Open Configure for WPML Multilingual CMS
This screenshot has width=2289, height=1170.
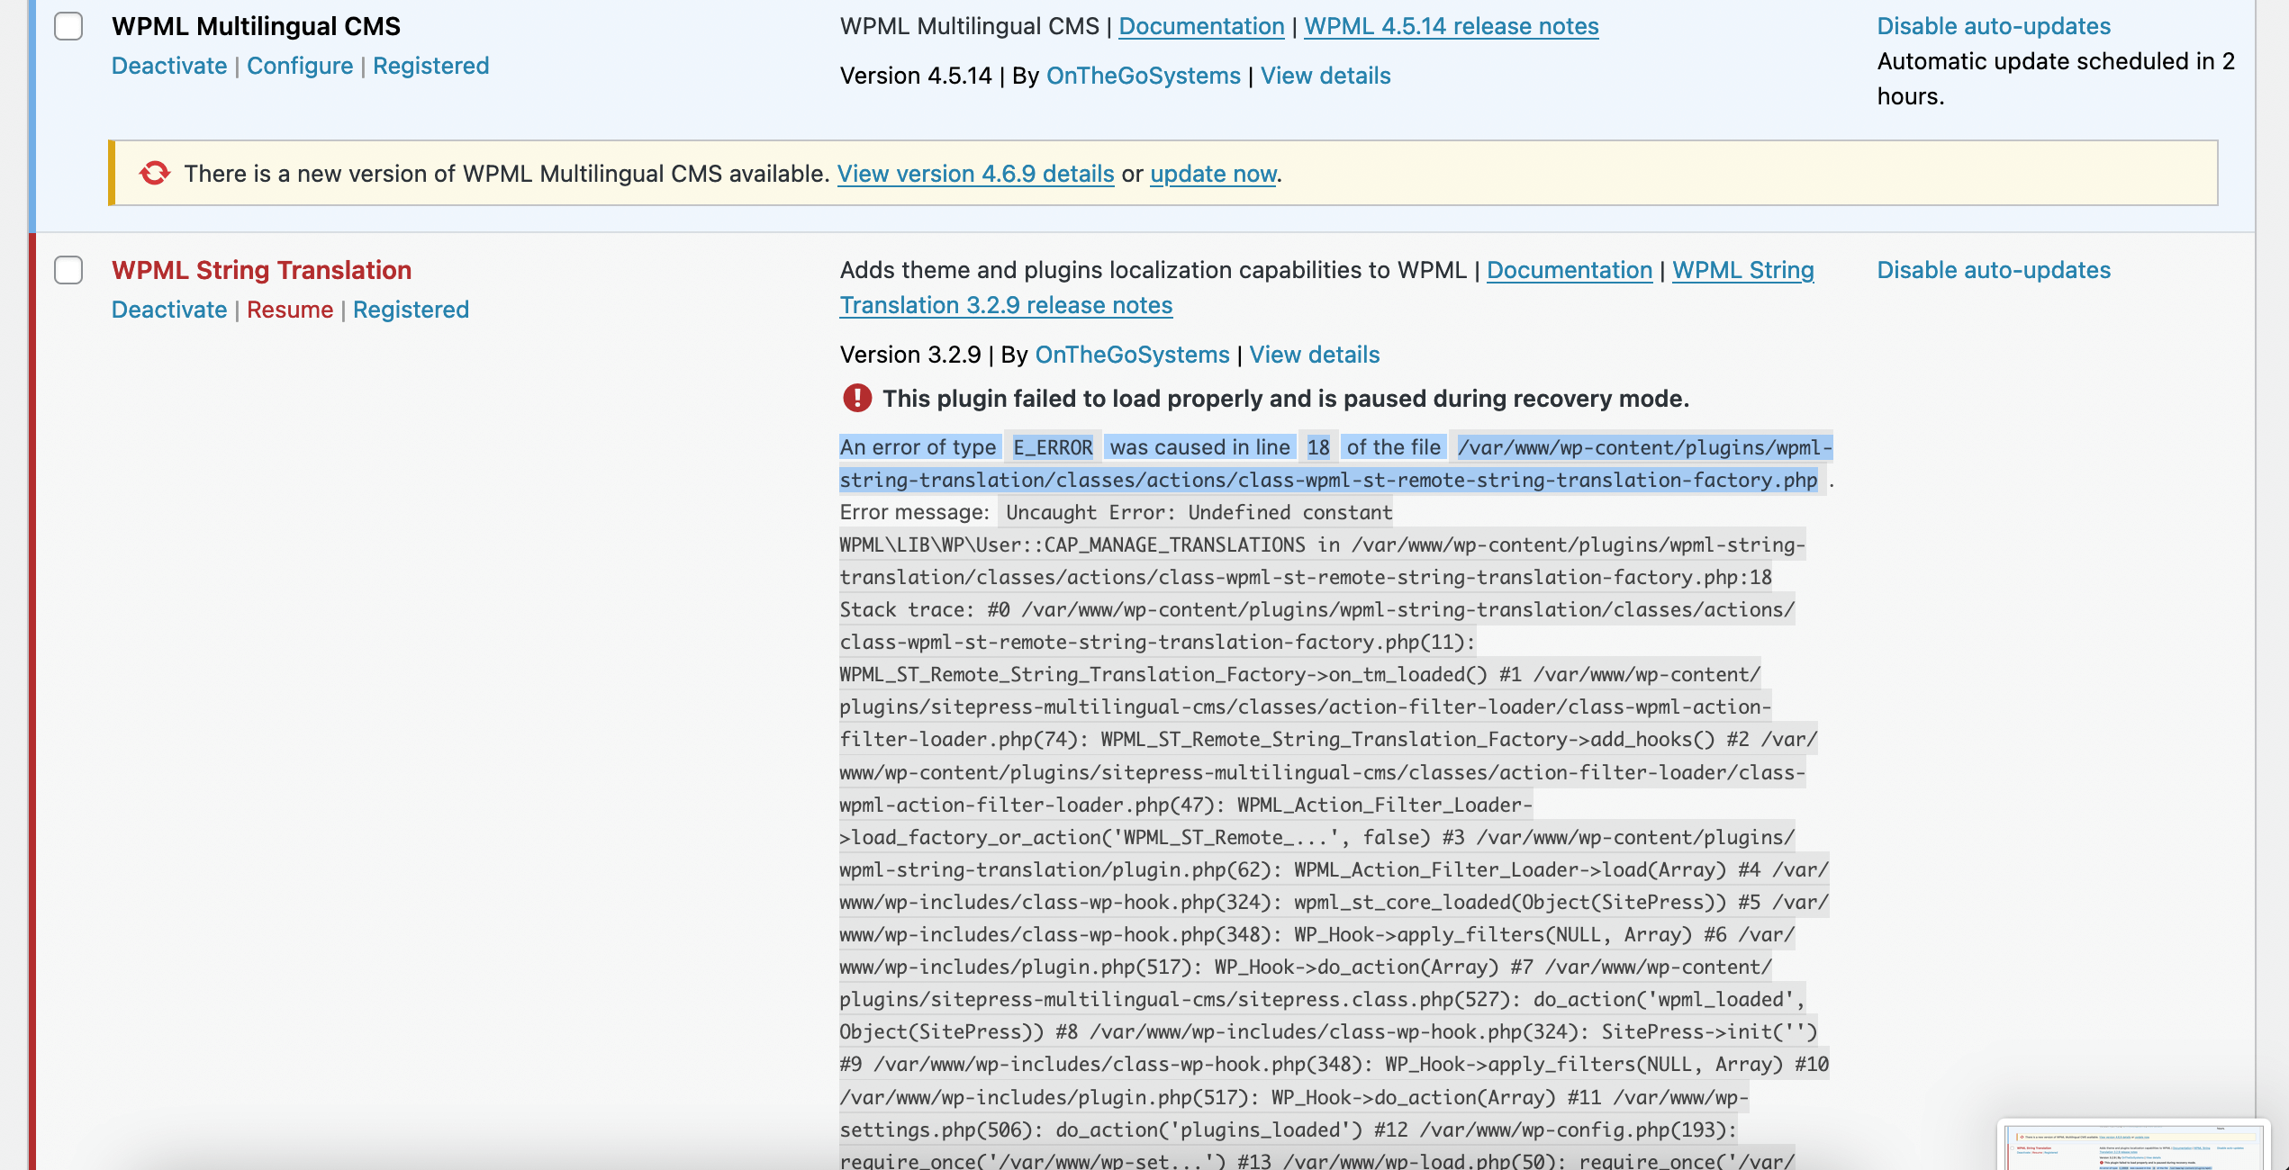(x=300, y=66)
